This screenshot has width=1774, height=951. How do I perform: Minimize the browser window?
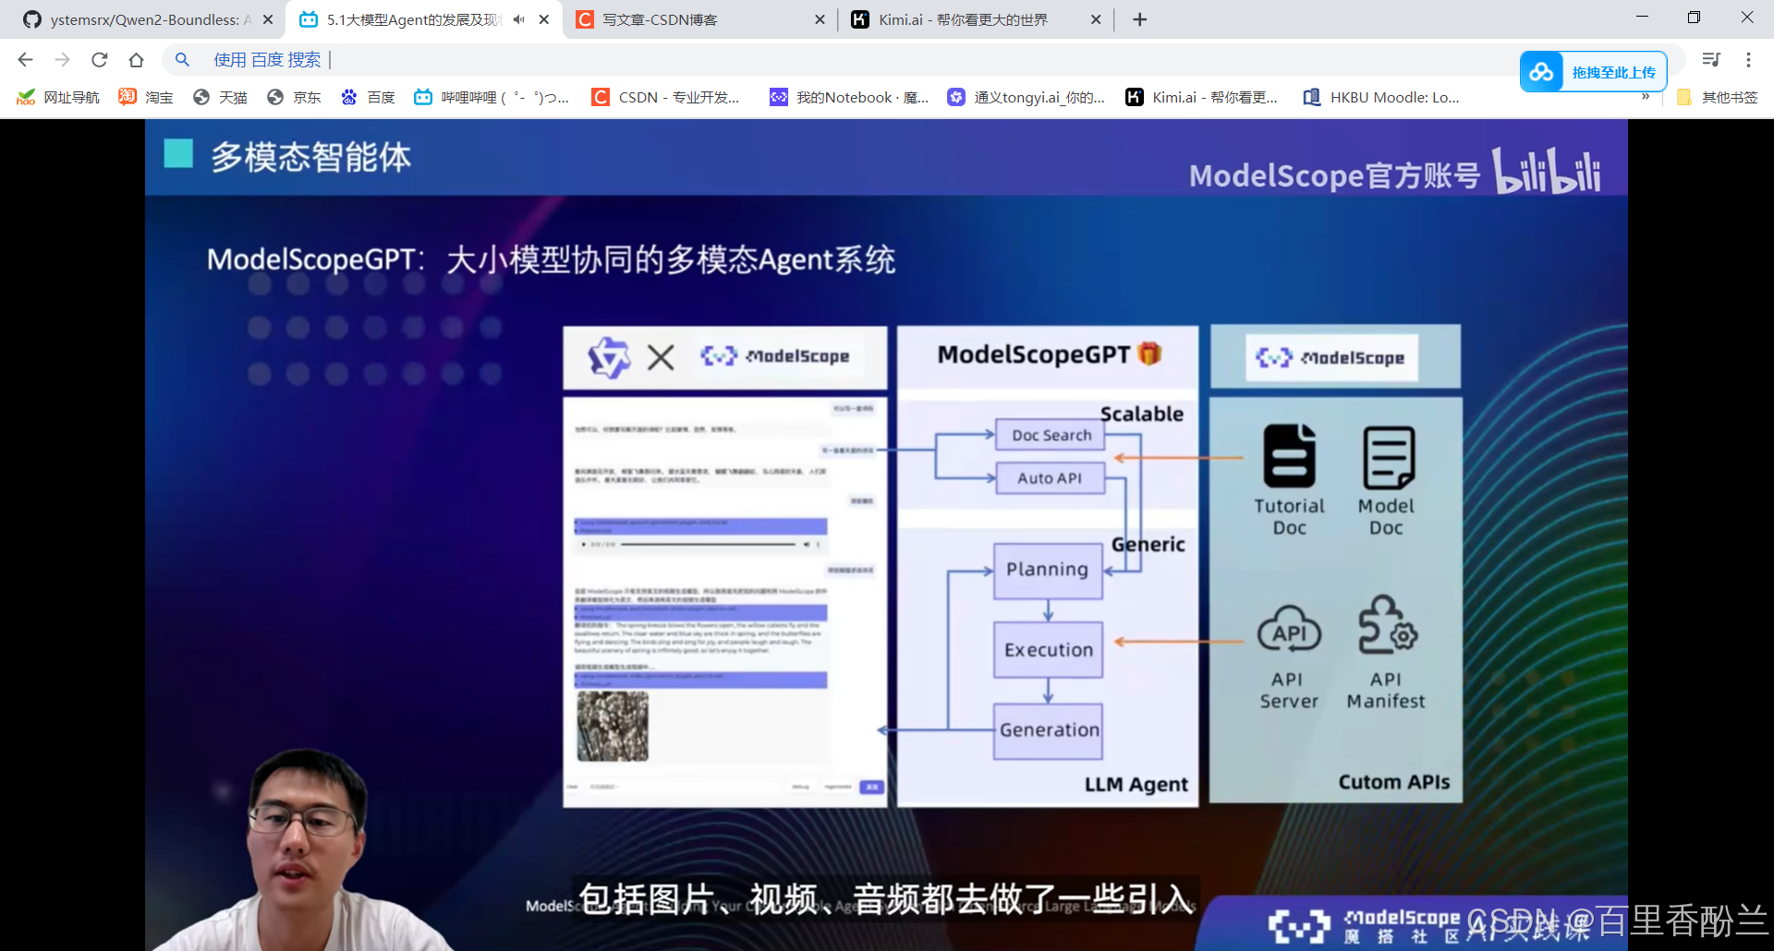pyautogui.click(x=1642, y=17)
